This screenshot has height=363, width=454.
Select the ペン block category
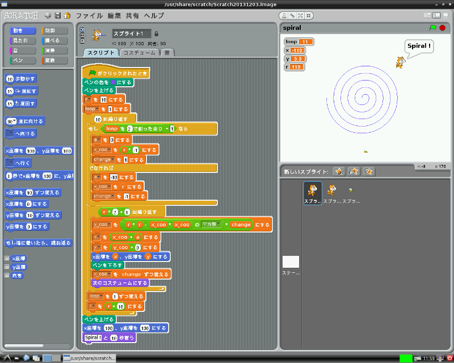[23, 60]
